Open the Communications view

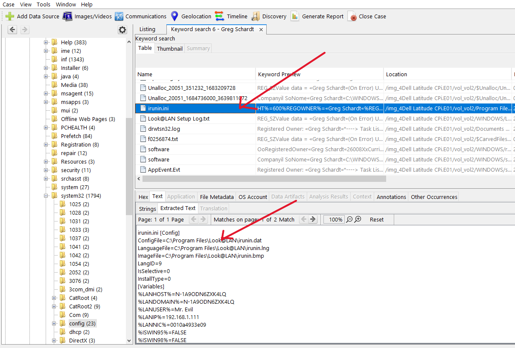coord(119,17)
